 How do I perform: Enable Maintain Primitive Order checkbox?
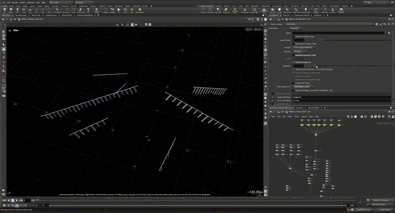[x=293, y=37]
